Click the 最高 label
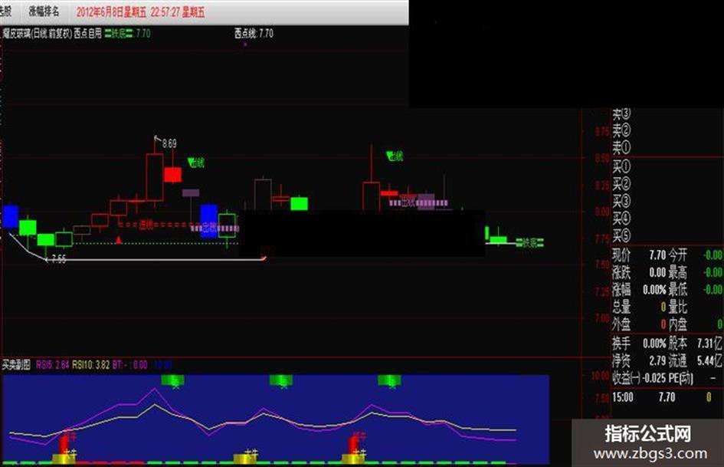 pyautogui.click(x=677, y=272)
